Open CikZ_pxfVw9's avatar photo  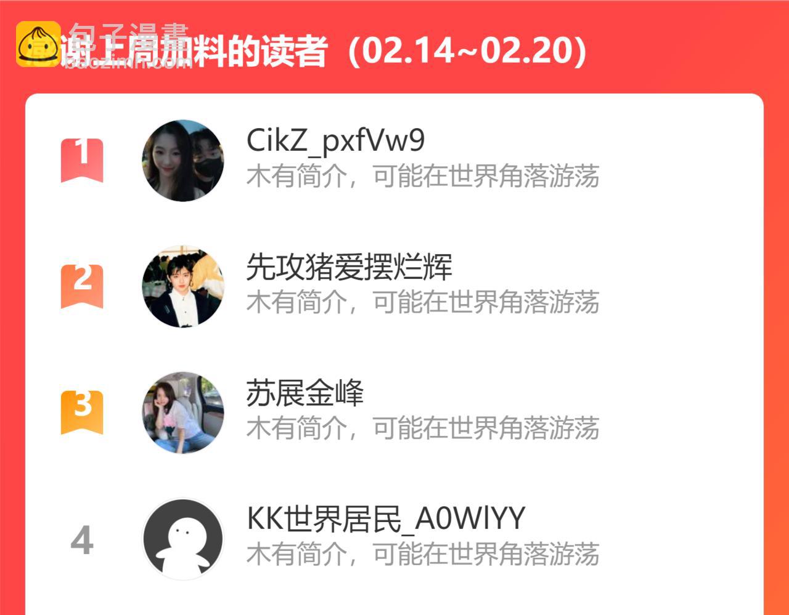coord(183,161)
